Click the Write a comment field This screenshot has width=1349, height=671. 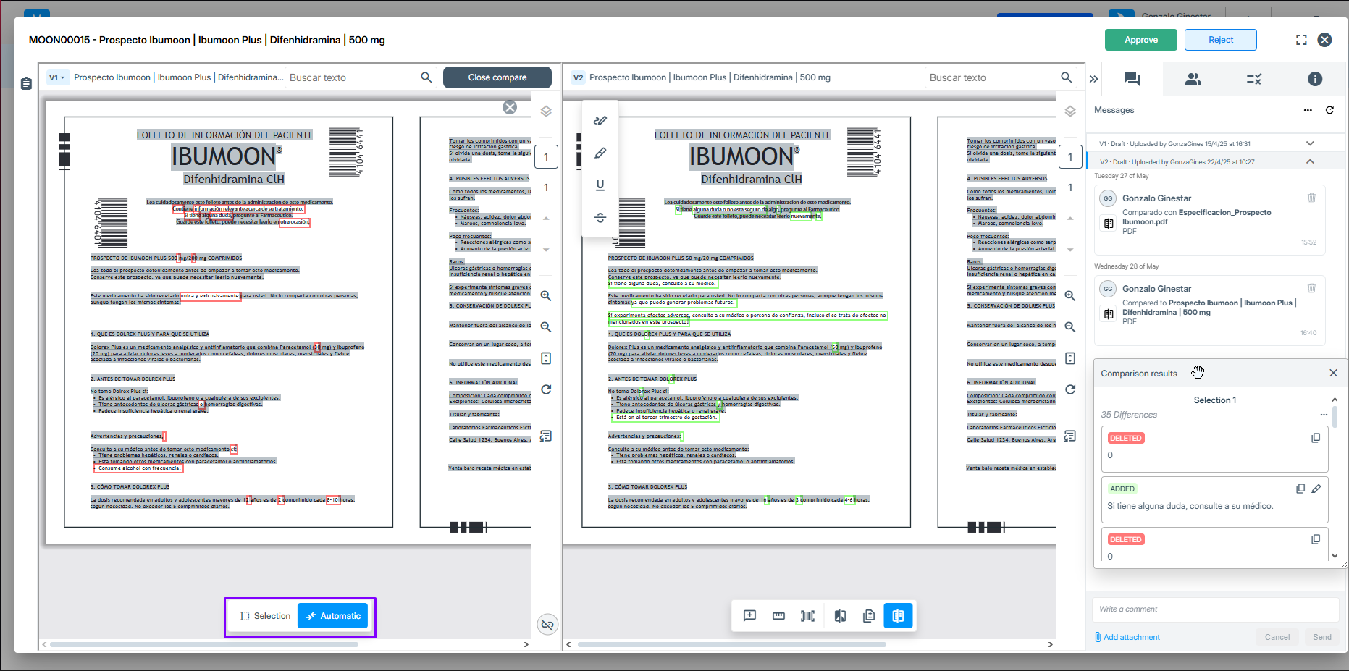pyautogui.click(x=1214, y=609)
